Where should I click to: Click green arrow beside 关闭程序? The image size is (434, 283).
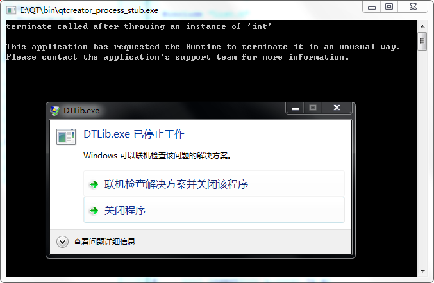[94, 211]
